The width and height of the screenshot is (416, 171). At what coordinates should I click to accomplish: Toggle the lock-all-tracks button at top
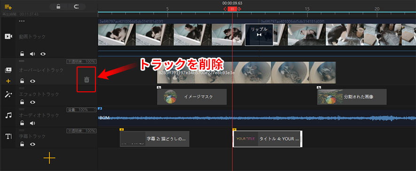tap(58, 7)
